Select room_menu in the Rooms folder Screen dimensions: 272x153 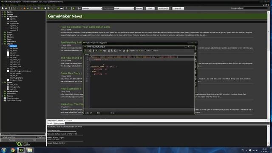14,85
